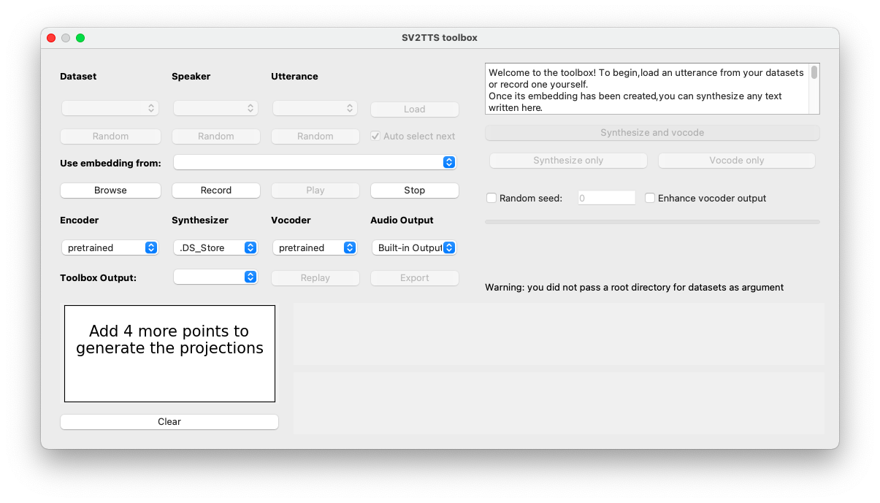Screen dimensions: 880x503
Task: Open the Toolbox Output dropdown
Action: pyautogui.click(x=215, y=277)
